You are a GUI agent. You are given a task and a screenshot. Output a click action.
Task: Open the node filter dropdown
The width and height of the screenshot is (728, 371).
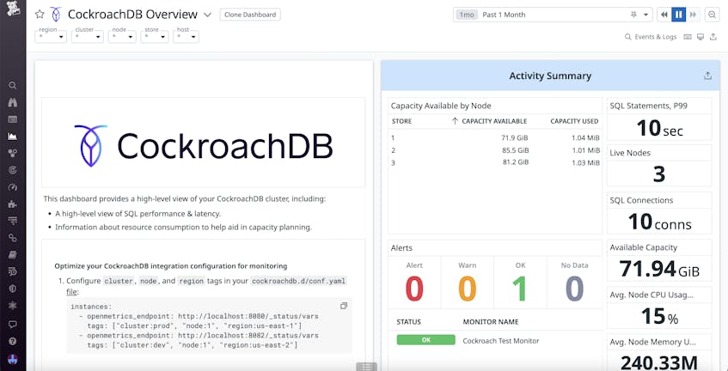click(x=122, y=36)
